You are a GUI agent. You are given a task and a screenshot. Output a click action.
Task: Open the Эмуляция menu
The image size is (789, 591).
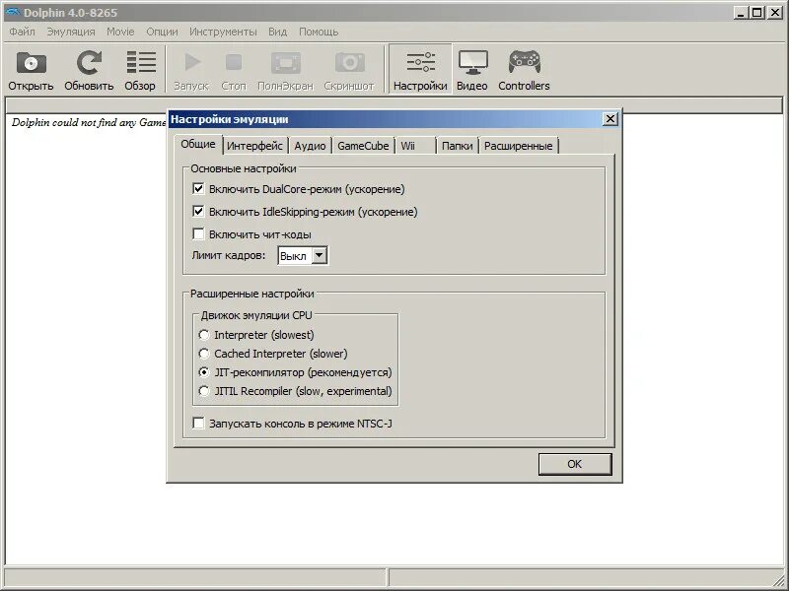coord(71,32)
